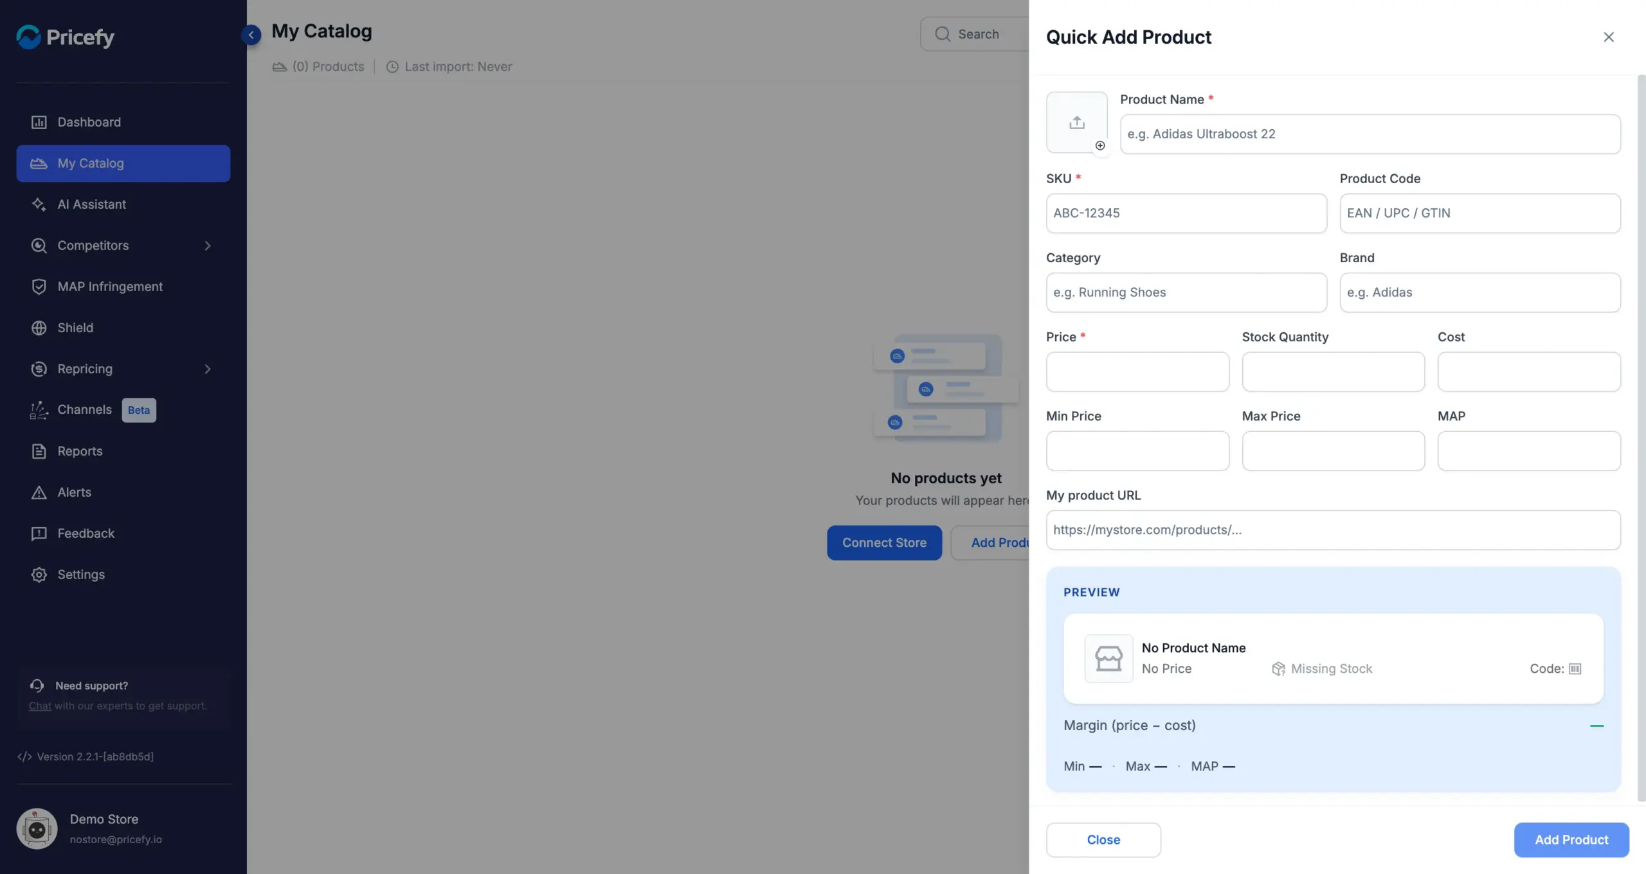Screen dimensions: 1646x874
Task: Click the Add Product submit button
Action: [x=1571, y=840]
